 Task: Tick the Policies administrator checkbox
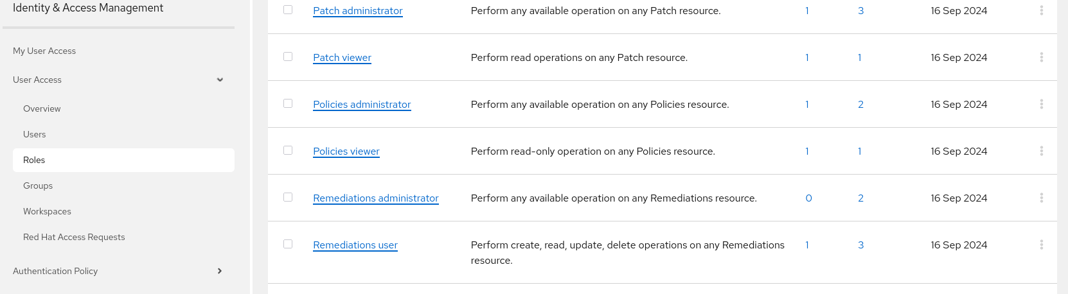288,103
